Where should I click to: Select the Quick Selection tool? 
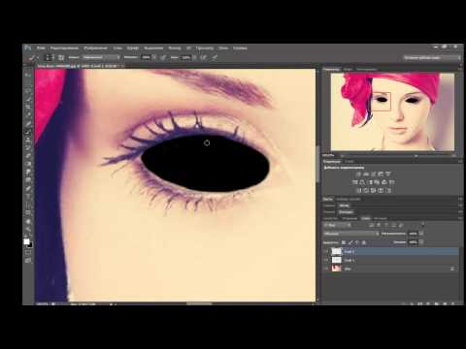pyautogui.click(x=28, y=99)
